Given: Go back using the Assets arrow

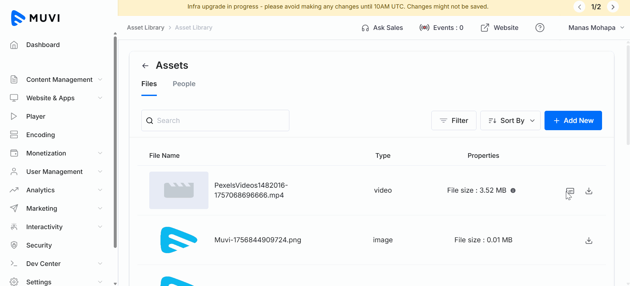Looking at the screenshot, I should pos(145,66).
